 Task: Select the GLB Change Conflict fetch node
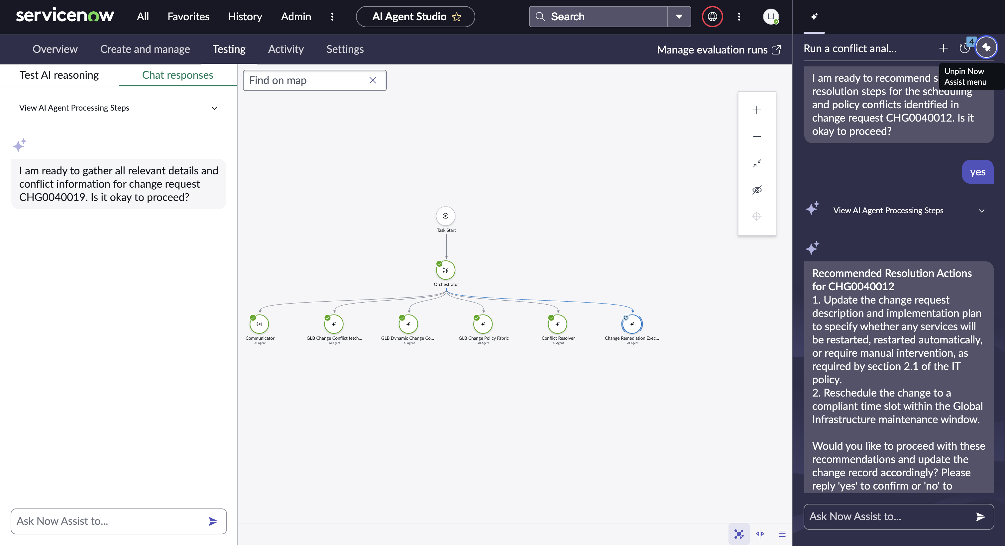[x=334, y=324]
